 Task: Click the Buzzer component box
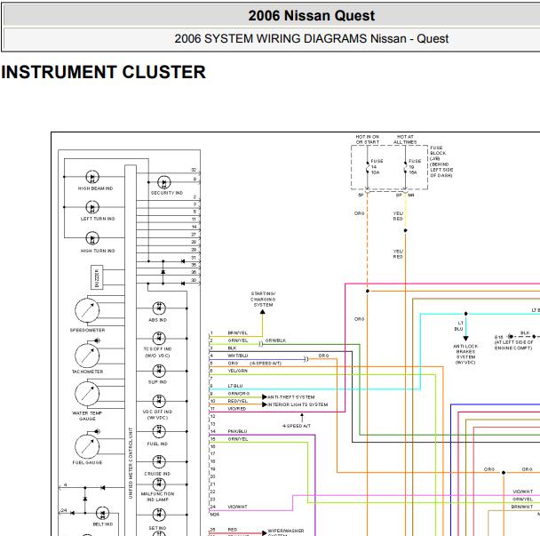pos(97,277)
